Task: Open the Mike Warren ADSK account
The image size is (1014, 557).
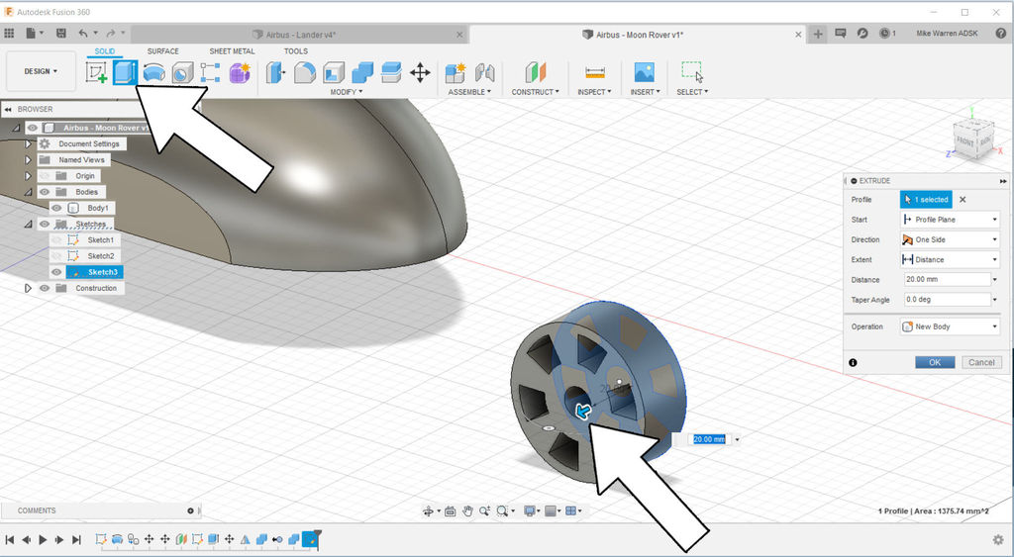Action: click(947, 34)
